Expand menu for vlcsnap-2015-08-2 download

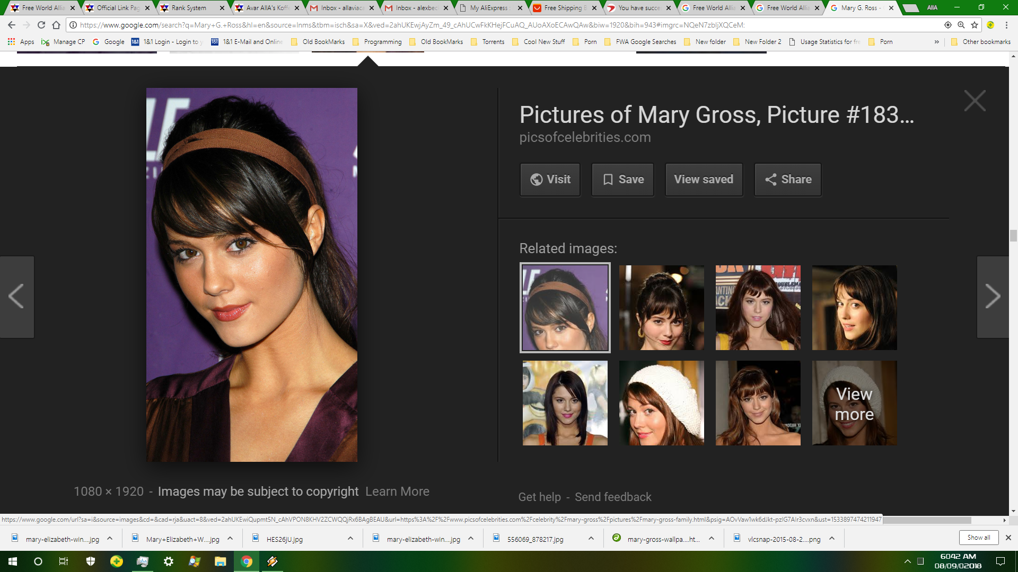[x=832, y=539]
